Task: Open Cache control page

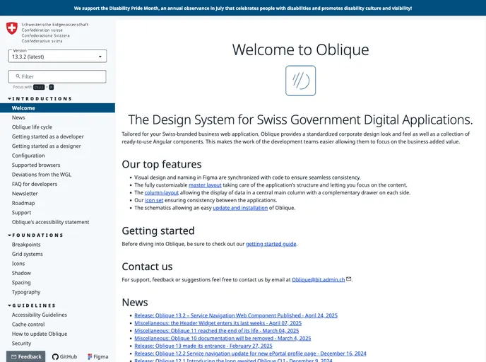Action: point(28,325)
